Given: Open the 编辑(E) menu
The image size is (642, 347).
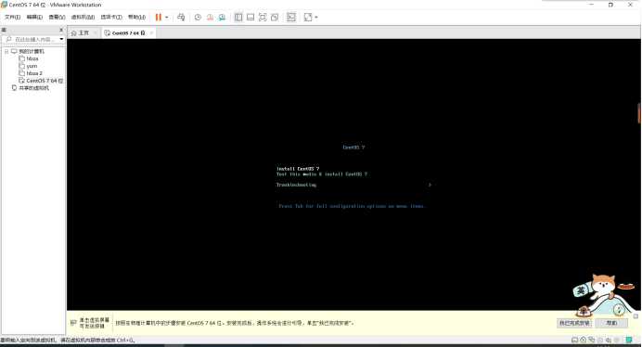Looking at the screenshot, I should (x=34, y=17).
